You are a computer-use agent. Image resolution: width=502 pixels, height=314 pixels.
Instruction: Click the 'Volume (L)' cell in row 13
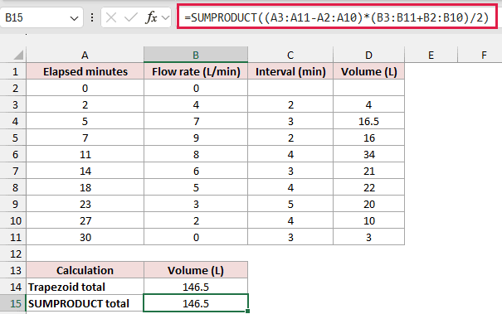click(196, 271)
